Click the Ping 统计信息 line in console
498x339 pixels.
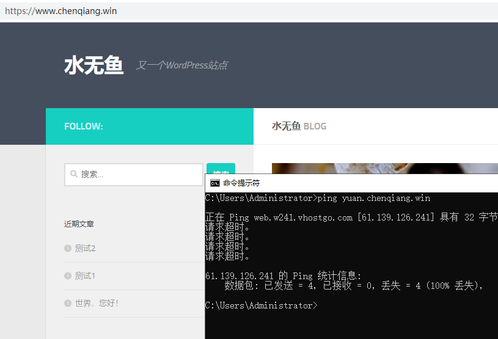point(284,275)
